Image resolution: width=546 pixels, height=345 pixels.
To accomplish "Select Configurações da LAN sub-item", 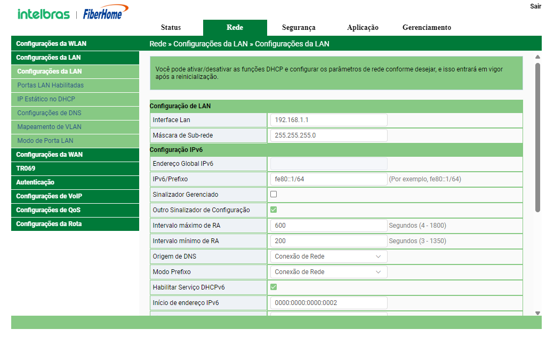I will click(75, 71).
